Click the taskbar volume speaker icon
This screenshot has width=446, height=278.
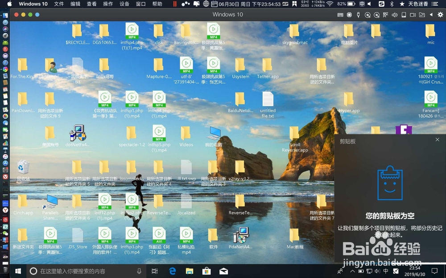click(377, 271)
